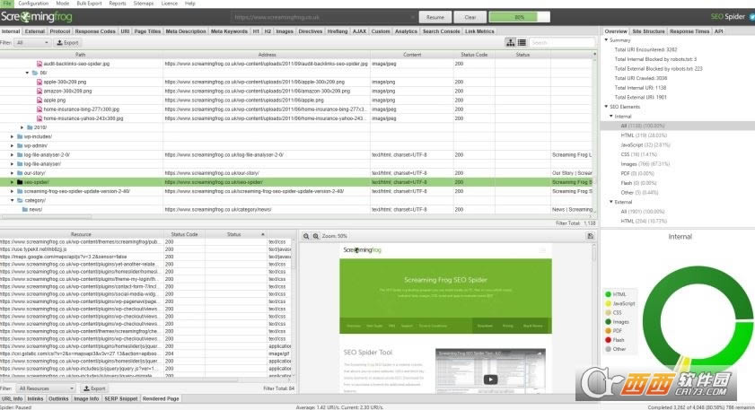Click HTML legend dot in chart
Image resolution: width=755 pixels, height=410 pixels.
(x=608, y=294)
